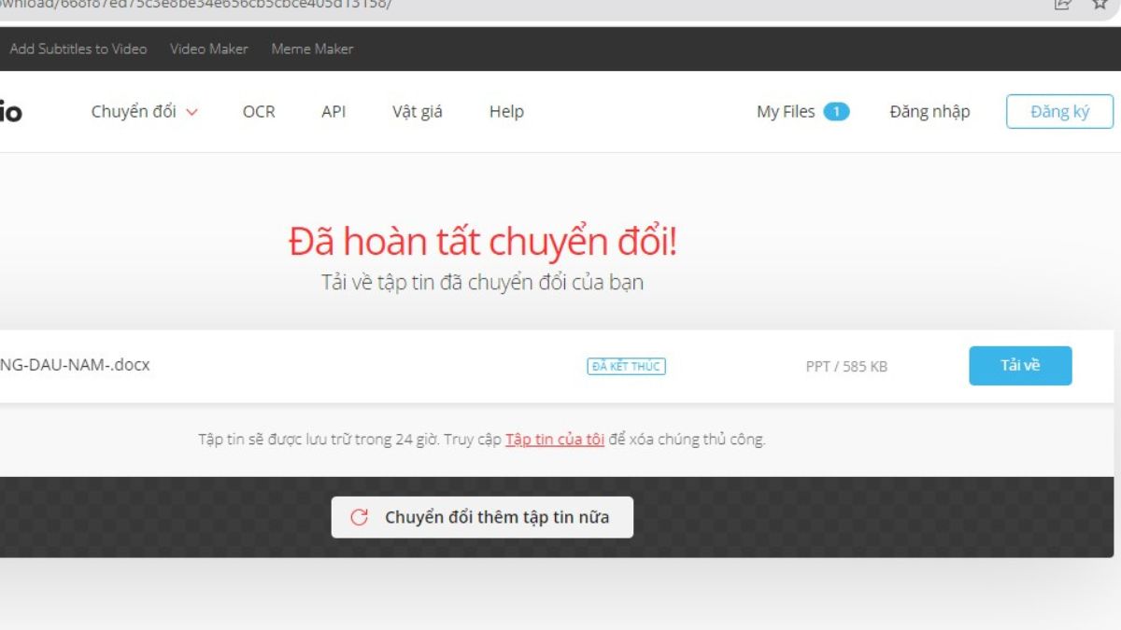Open the Help page
This screenshot has width=1121, height=630.
click(506, 111)
